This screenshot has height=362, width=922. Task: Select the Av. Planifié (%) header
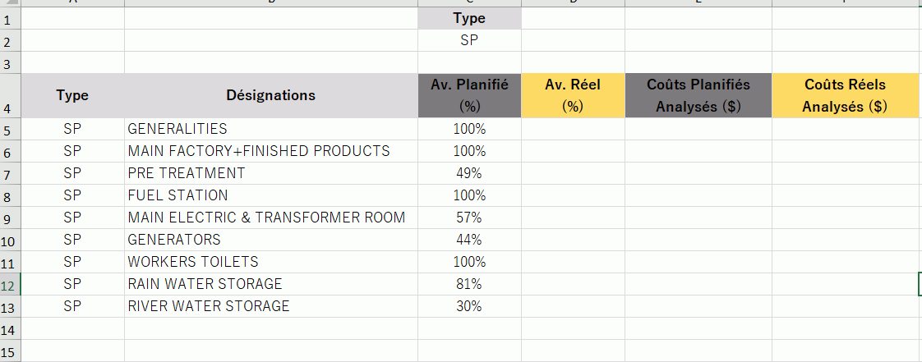(469, 96)
